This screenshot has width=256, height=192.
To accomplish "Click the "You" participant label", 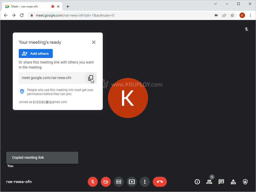I will 10,166.
